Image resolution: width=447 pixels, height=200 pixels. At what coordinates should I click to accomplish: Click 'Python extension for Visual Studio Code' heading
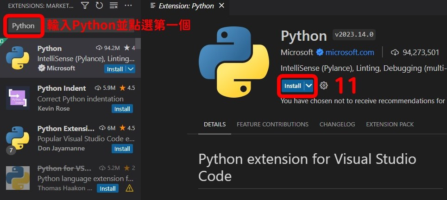pyautogui.click(x=307, y=167)
